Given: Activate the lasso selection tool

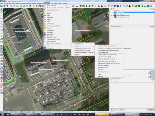Looking at the screenshot, I should [x=1, y=12].
